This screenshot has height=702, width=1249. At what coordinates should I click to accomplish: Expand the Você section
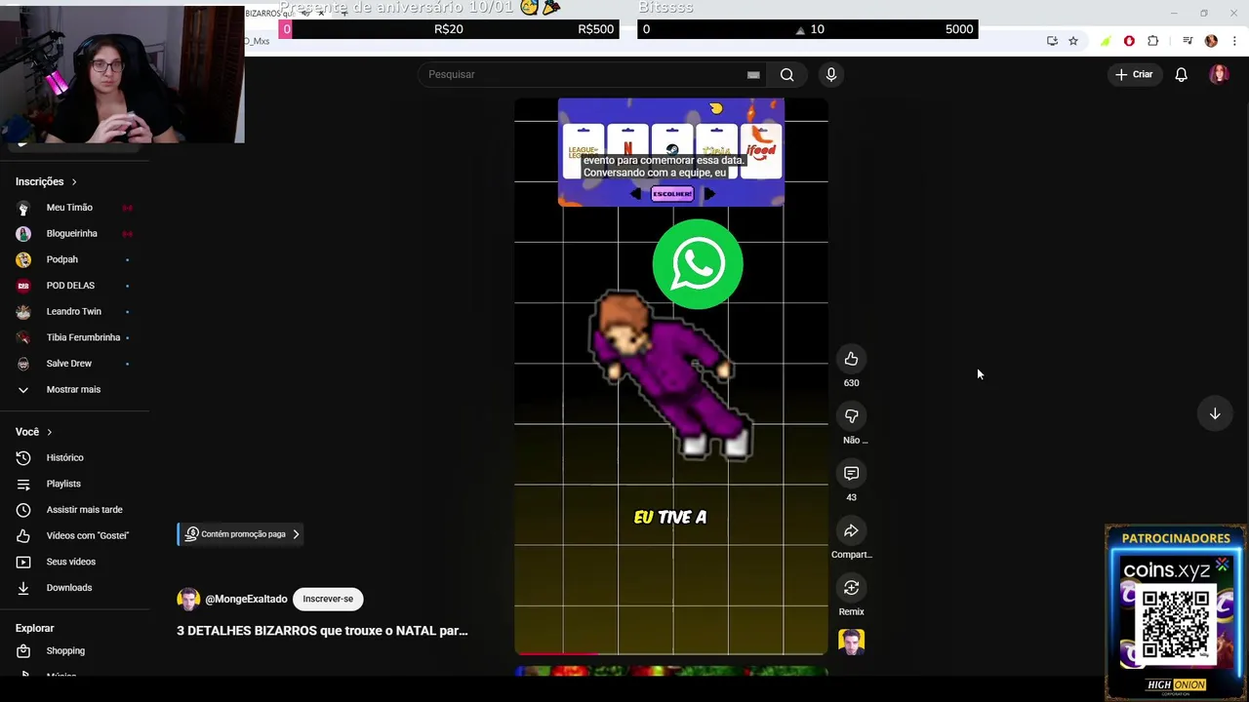[x=33, y=432]
